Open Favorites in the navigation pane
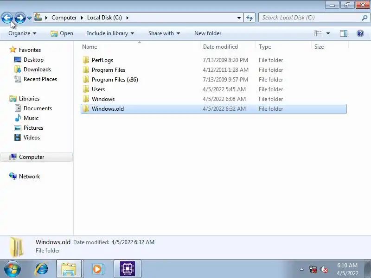371x278 pixels. coord(30,50)
